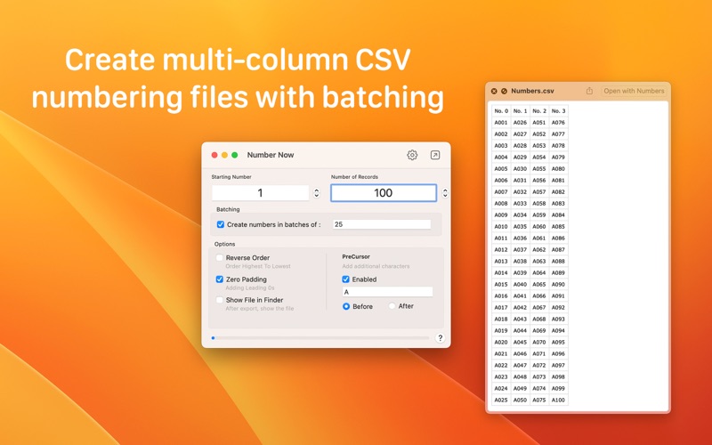Click the Number of Records stepper arrows
This screenshot has width=712, height=445.
click(x=445, y=193)
